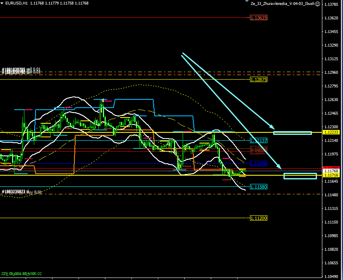Click the 1.12465 price scale value

coord(331,113)
